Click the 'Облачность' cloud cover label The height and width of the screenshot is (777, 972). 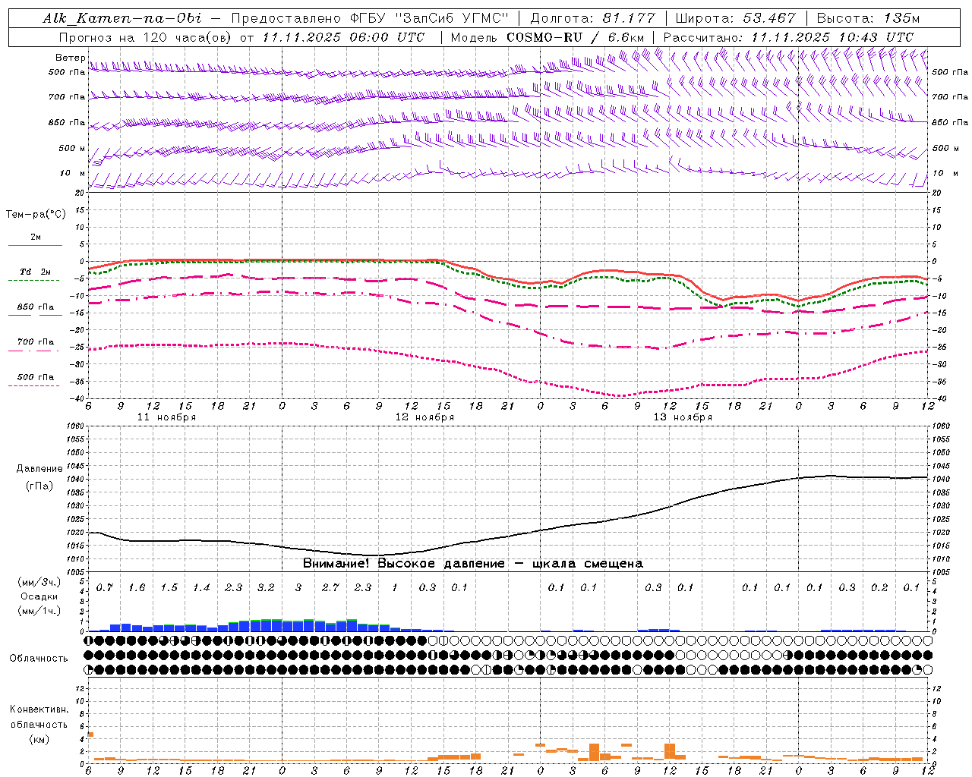(x=39, y=659)
